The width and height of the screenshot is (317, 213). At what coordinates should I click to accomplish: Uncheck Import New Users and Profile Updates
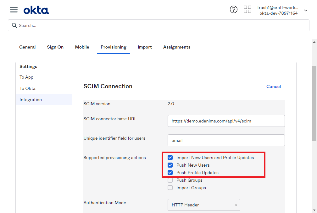[170, 158]
